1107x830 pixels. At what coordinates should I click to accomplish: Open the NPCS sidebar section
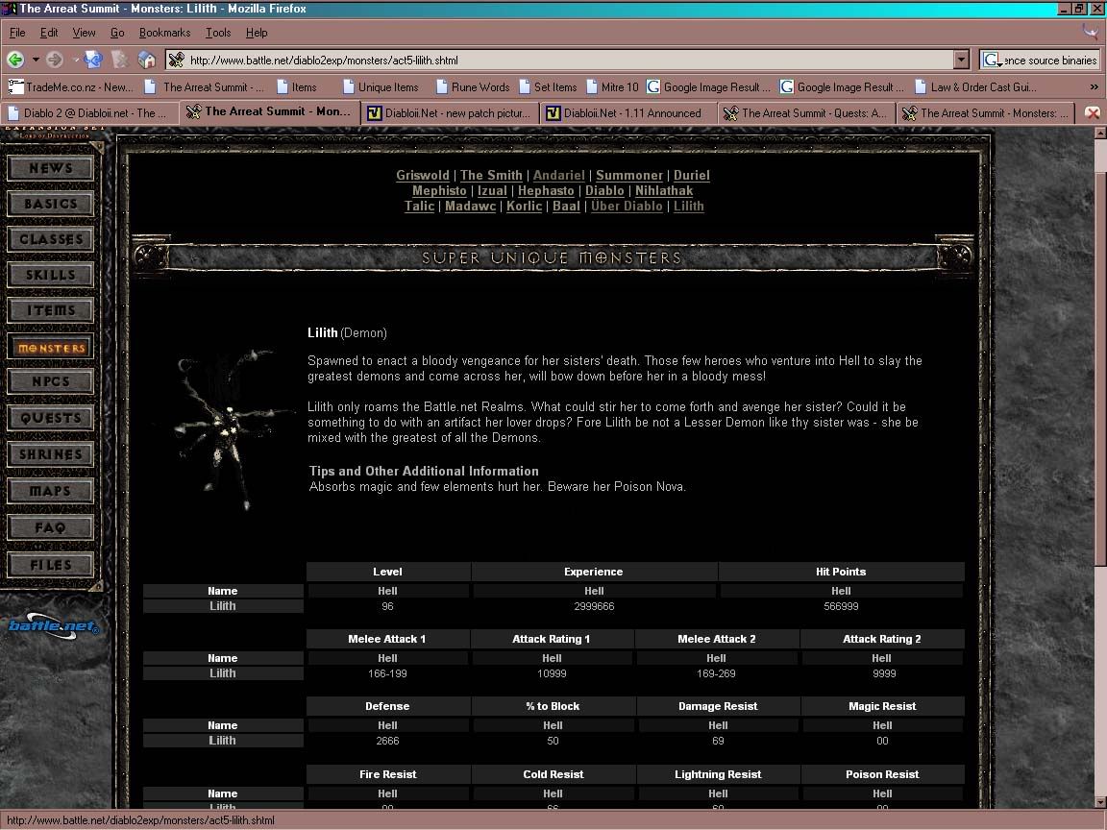click(50, 381)
